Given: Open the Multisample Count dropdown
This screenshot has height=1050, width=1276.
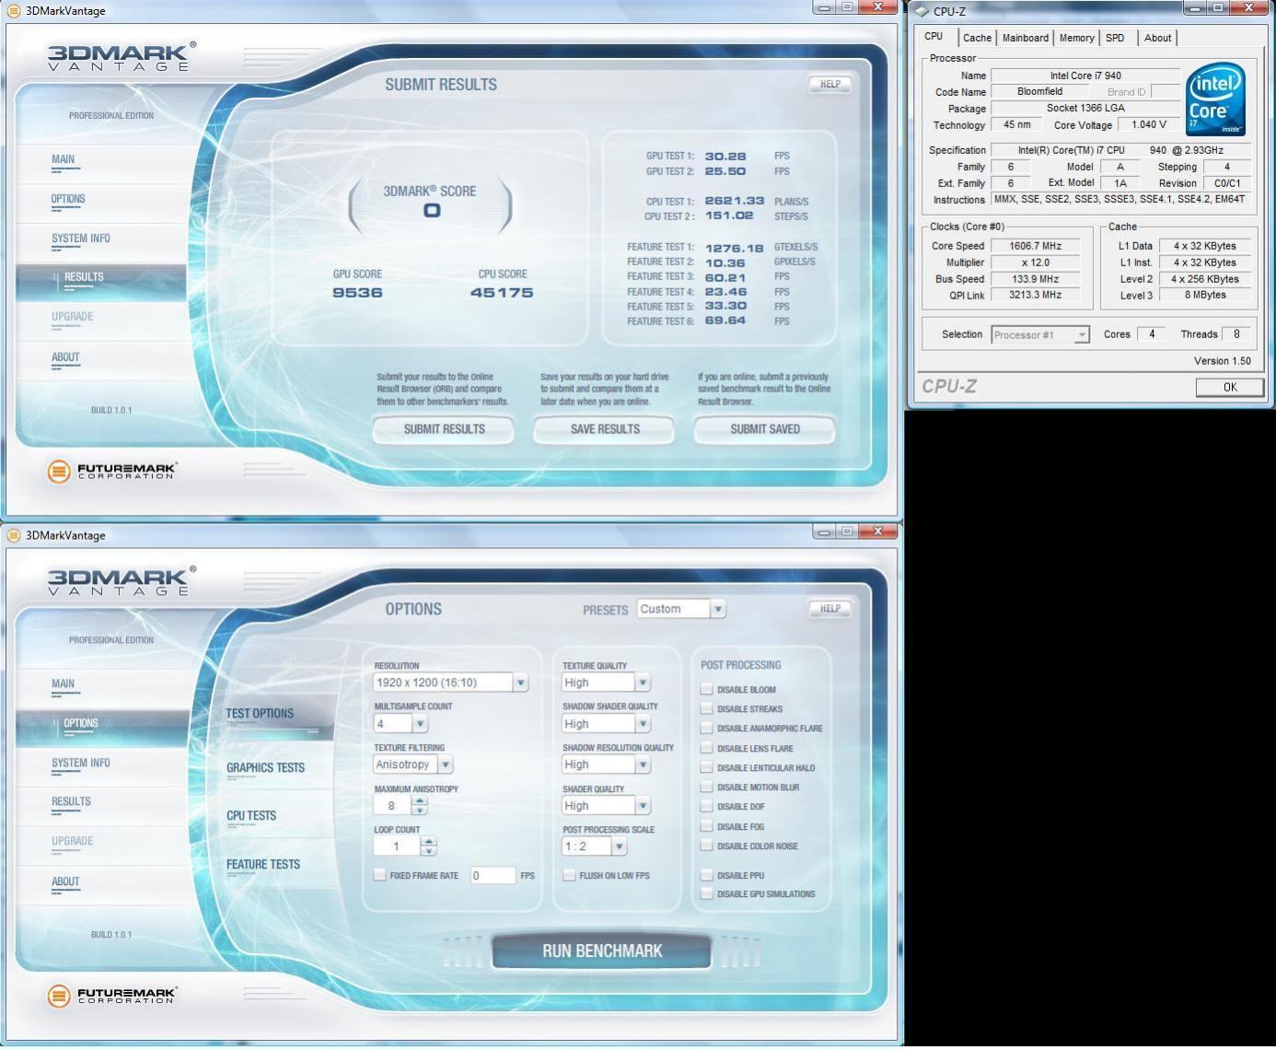Looking at the screenshot, I should click(420, 724).
